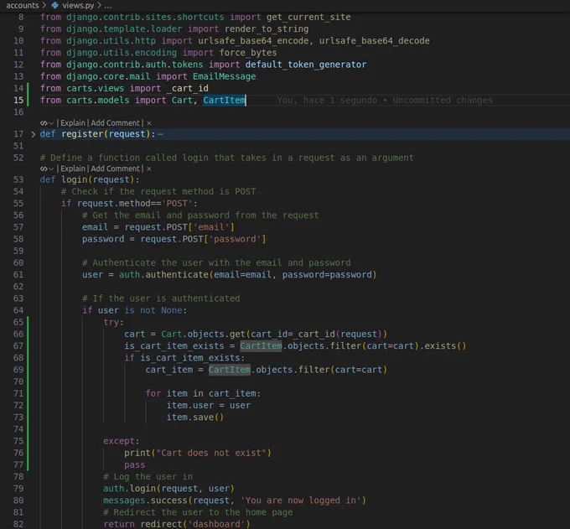Click the 'dashboard' string on line 82
The height and width of the screenshot is (529, 570).
pos(216,524)
